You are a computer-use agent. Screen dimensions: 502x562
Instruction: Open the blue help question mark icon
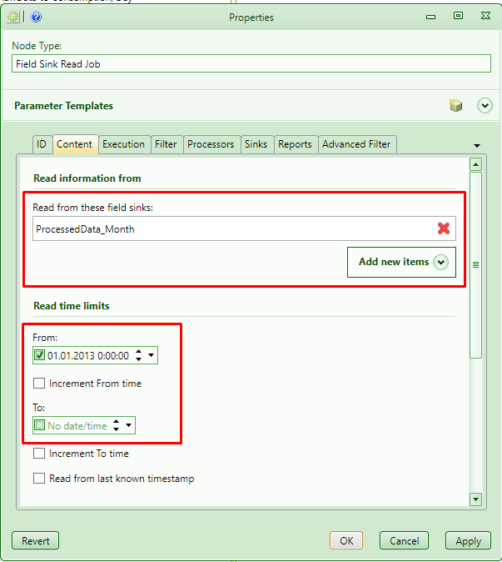tap(36, 17)
